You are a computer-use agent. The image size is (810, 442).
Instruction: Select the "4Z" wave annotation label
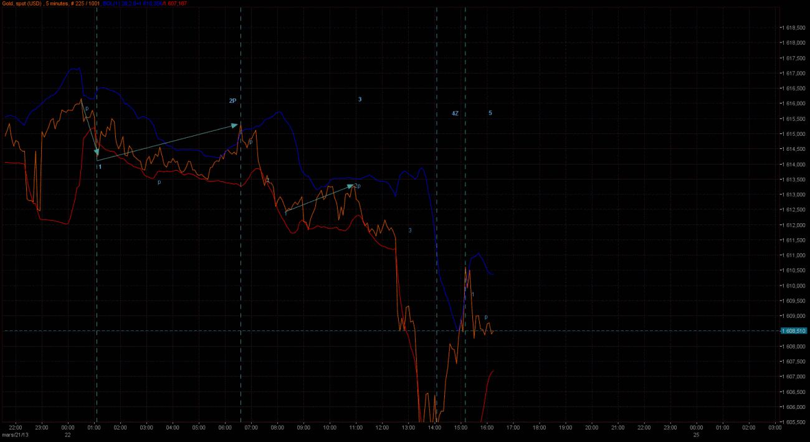tap(455, 113)
